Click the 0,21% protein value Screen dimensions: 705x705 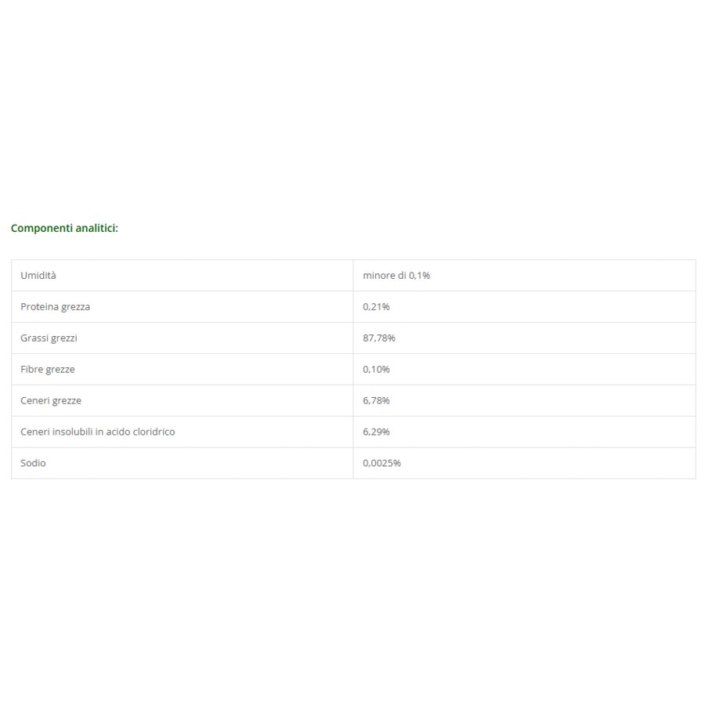[x=376, y=306]
